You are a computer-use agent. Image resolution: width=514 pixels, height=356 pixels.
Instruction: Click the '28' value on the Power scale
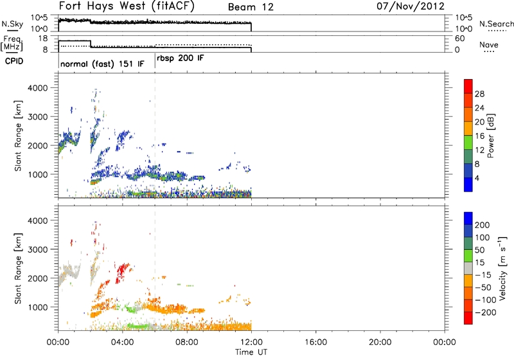tap(479, 94)
